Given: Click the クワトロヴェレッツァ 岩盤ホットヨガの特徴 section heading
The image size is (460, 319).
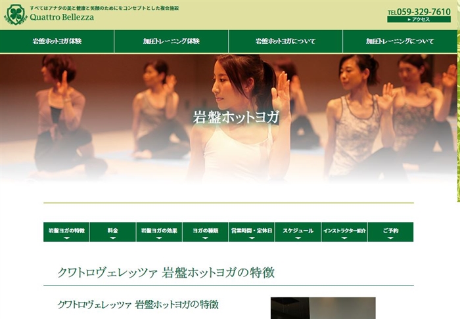Looking at the screenshot, I should (x=166, y=272).
